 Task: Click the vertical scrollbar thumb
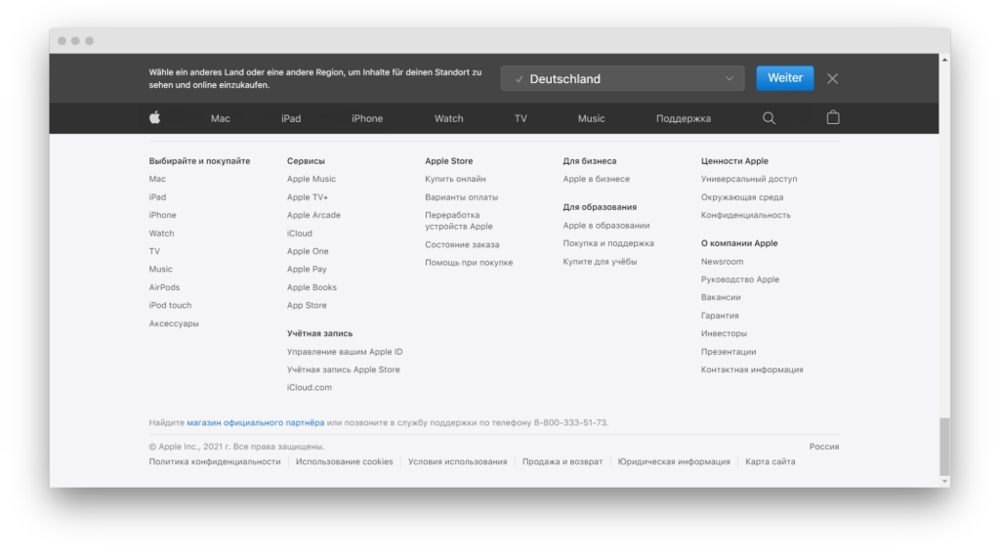click(943, 446)
